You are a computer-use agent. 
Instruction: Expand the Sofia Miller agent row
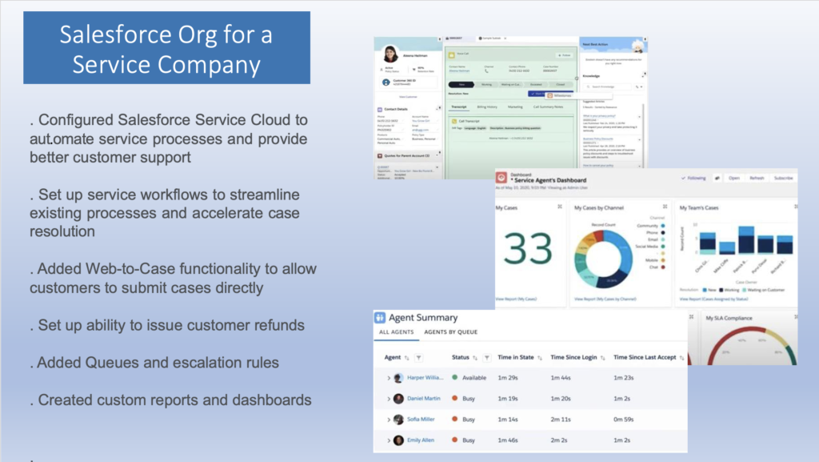(389, 420)
